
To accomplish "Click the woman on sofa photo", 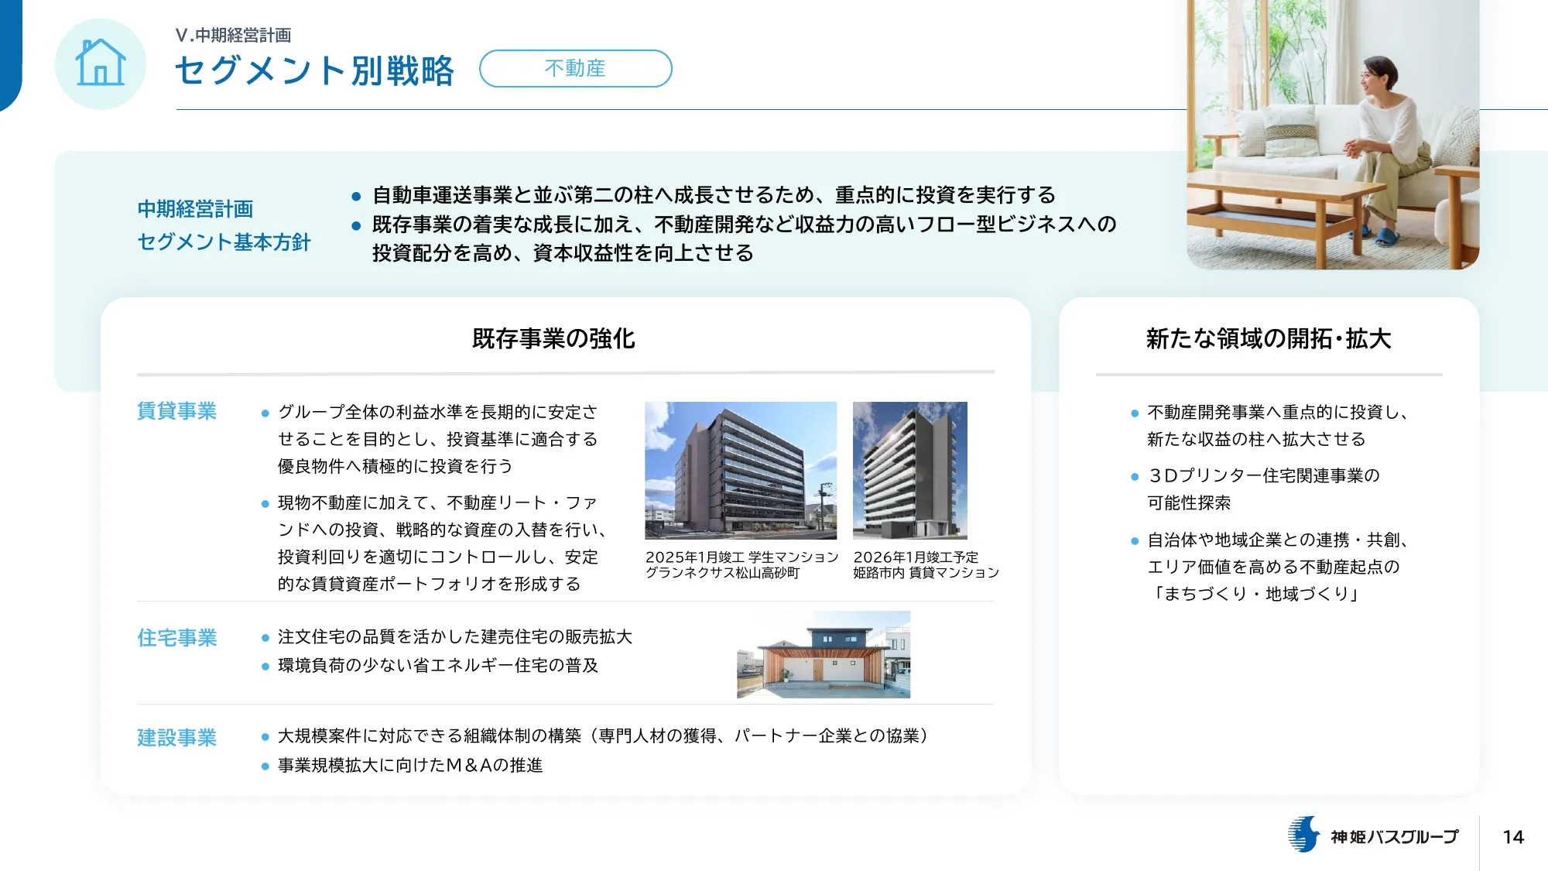I will (x=1333, y=135).
